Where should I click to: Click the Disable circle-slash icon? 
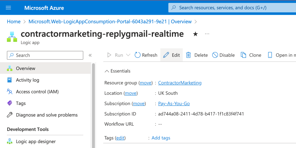point(215,55)
